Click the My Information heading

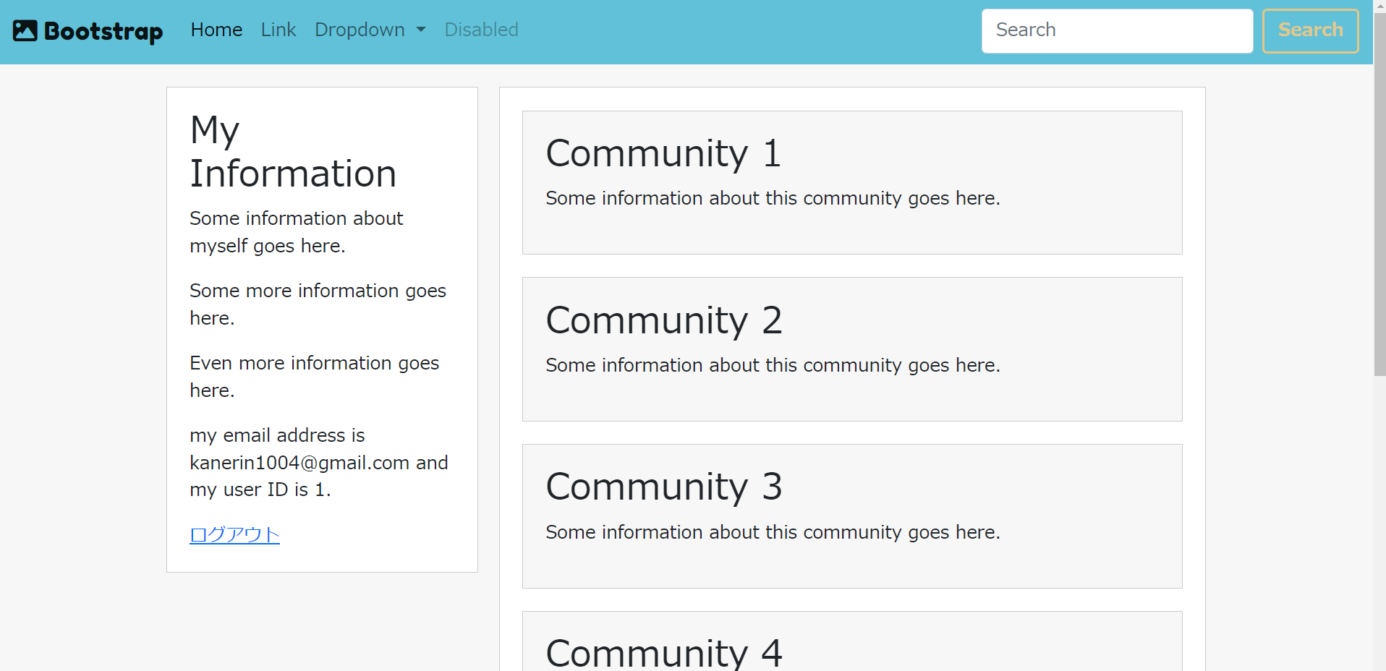click(x=293, y=152)
